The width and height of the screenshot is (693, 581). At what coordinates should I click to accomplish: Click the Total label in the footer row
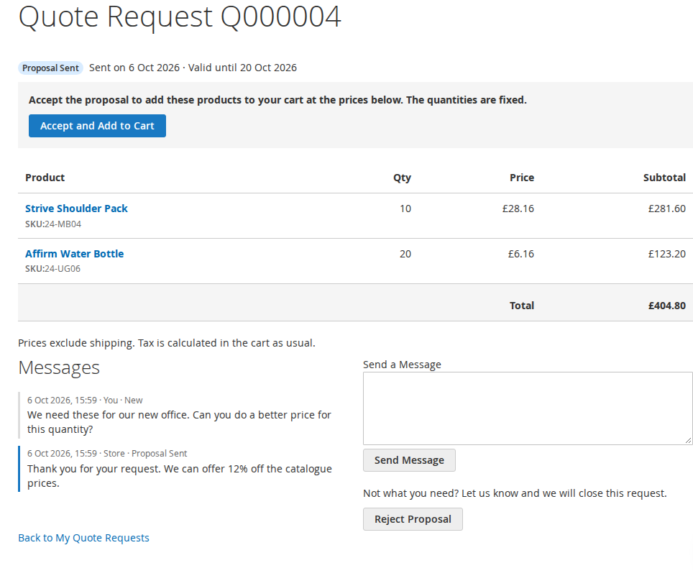click(522, 306)
